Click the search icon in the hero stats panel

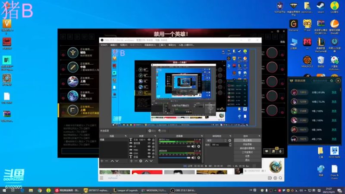click(x=331, y=81)
